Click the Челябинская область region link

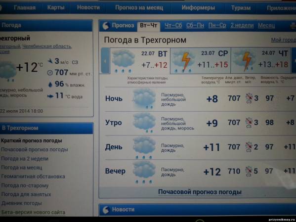coord(47,46)
